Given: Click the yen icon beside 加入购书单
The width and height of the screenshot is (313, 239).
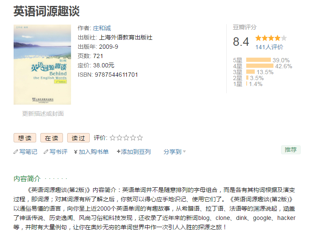Looking at the screenshot, I should pyautogui.click(x=76, y=152).
